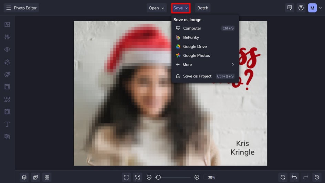This screenshot has width=325, height=183.
Task: Open the Layers panel icon
Action: pyautogui.click(x=24, y=177)
